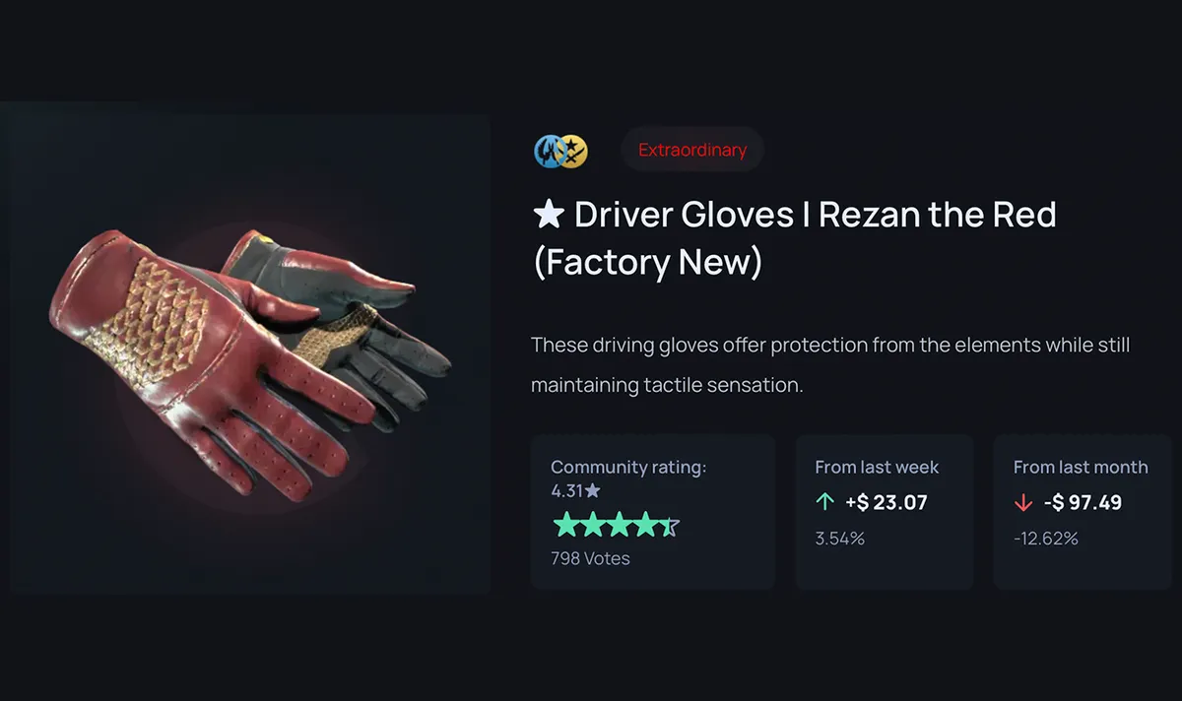Rate two stars in community rating

pos(591,524)
